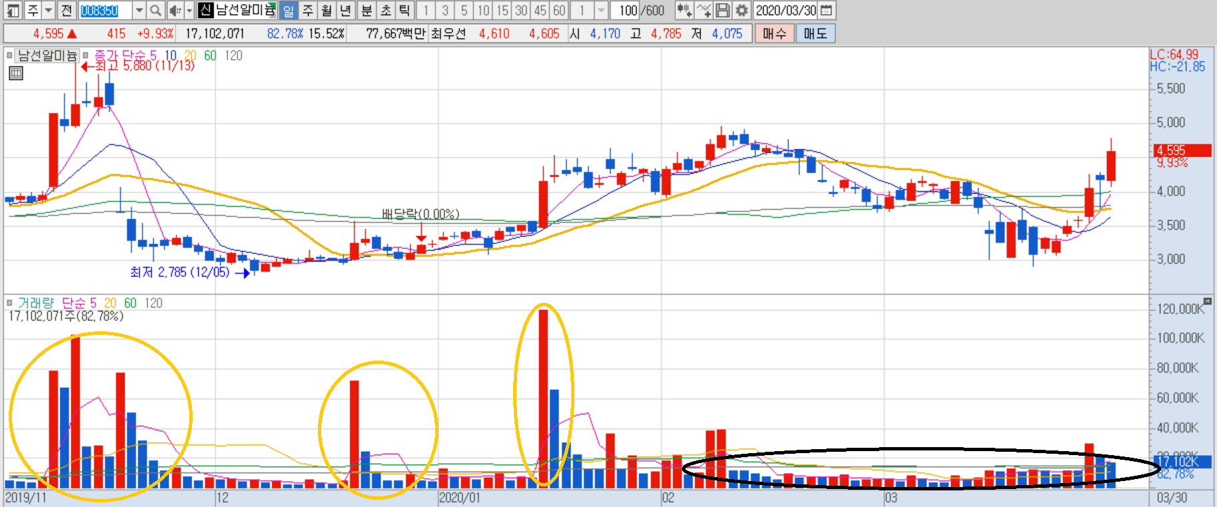Open the calendar date picker icon
The image size is (1217, 507).
tap(826, 10)
